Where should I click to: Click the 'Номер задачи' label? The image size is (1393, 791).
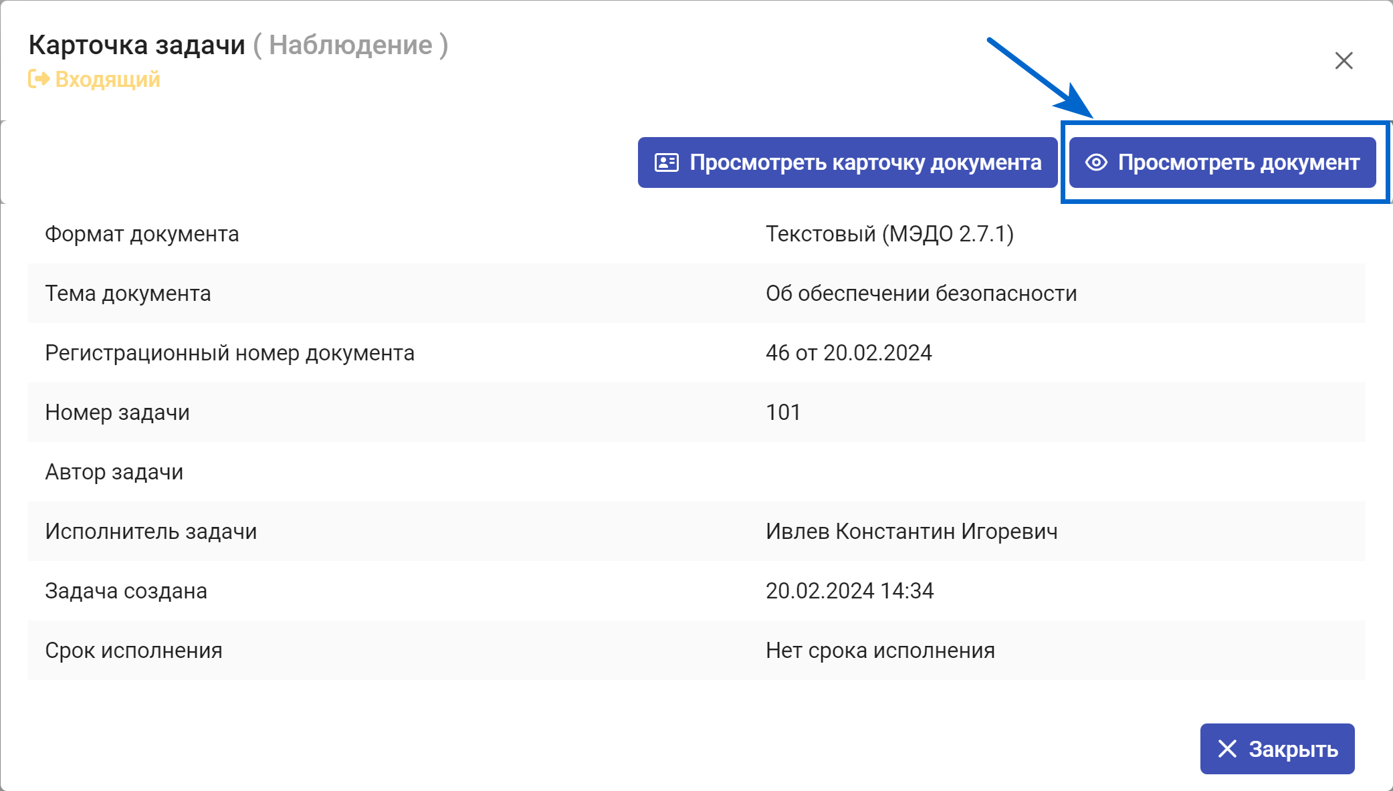pos(117,413)
